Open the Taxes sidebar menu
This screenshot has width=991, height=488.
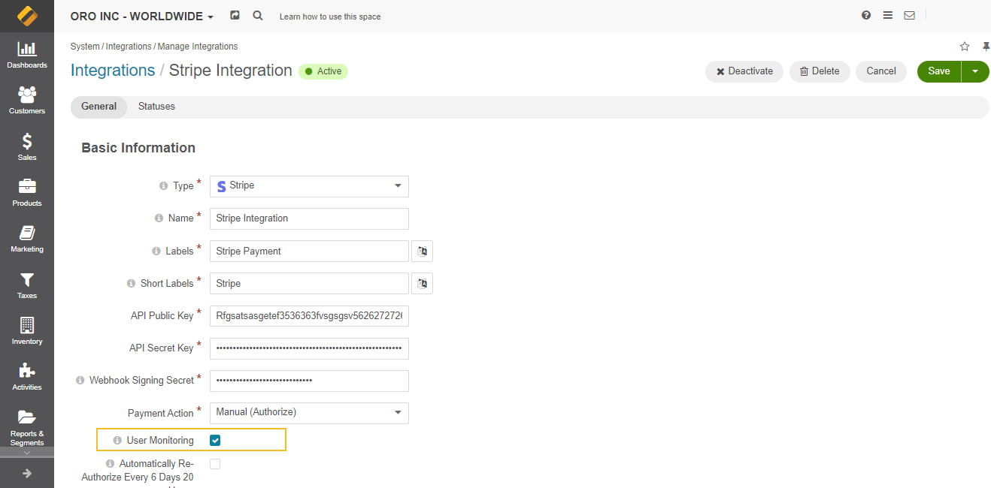[27, 285]
